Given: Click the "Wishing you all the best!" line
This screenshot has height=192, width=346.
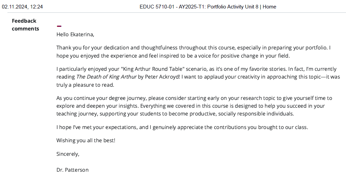Looking at the screenshot, I should 86,140.
